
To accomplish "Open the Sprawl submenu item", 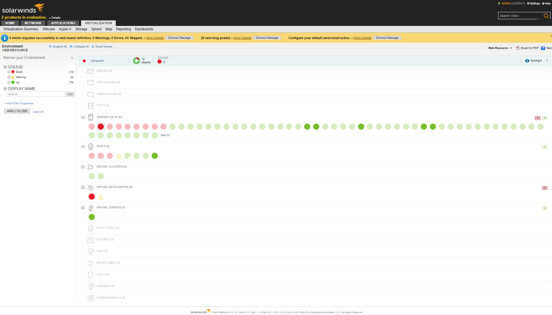I will coord(96,29).
